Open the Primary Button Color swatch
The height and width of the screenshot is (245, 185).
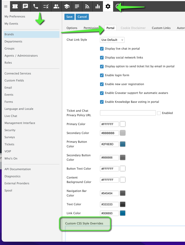123,144
